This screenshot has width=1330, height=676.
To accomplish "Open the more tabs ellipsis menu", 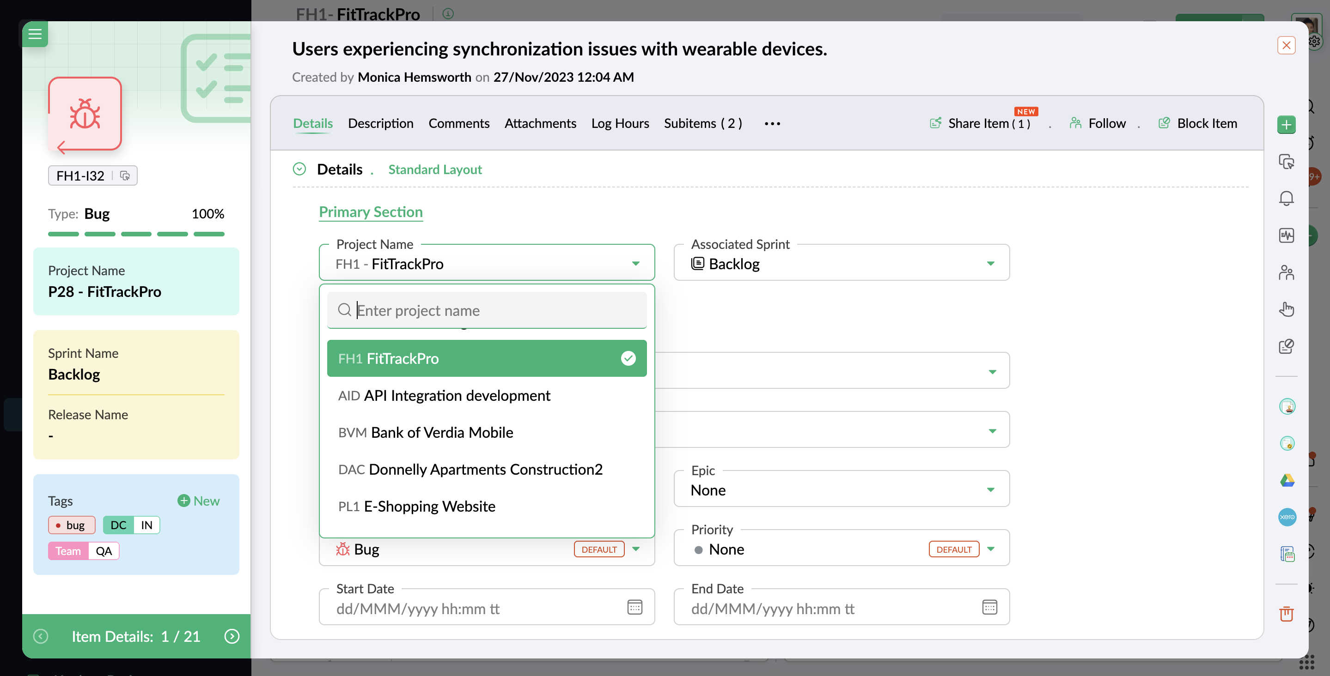I will coord(772,123).
